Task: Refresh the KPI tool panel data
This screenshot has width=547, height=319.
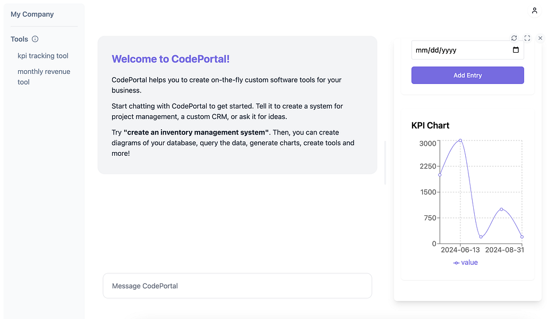Action: click(514, 38)
